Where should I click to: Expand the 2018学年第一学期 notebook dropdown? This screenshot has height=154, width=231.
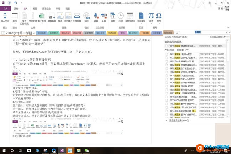coord(34,33)
